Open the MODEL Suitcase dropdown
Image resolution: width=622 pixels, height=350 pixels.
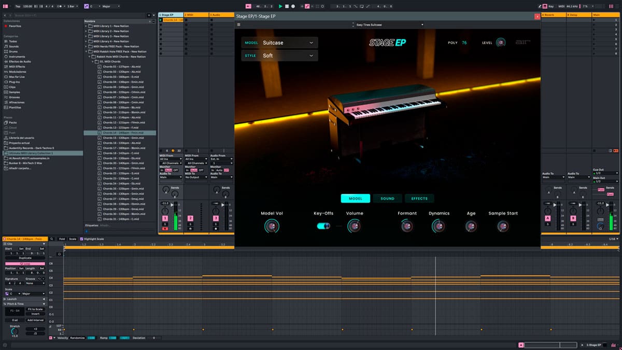point(279,43)
